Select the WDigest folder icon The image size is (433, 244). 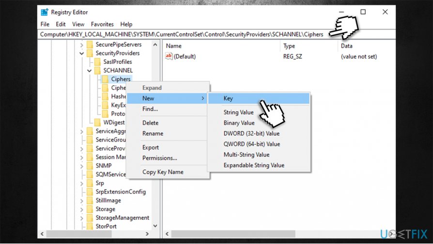click(x=97, y=122)
